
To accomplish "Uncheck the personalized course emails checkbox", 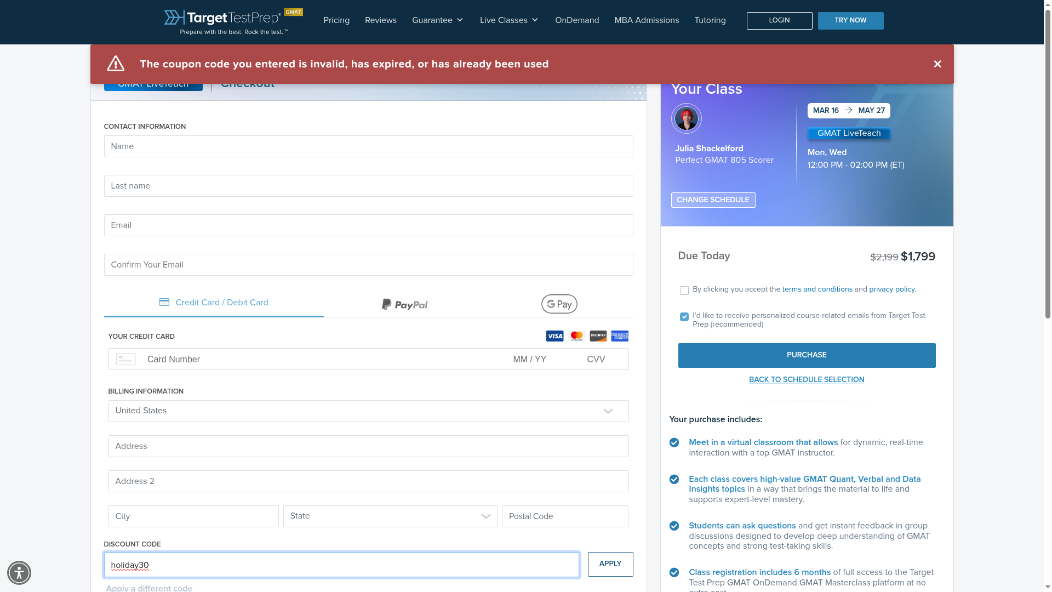I will click(x=684, y=317).
